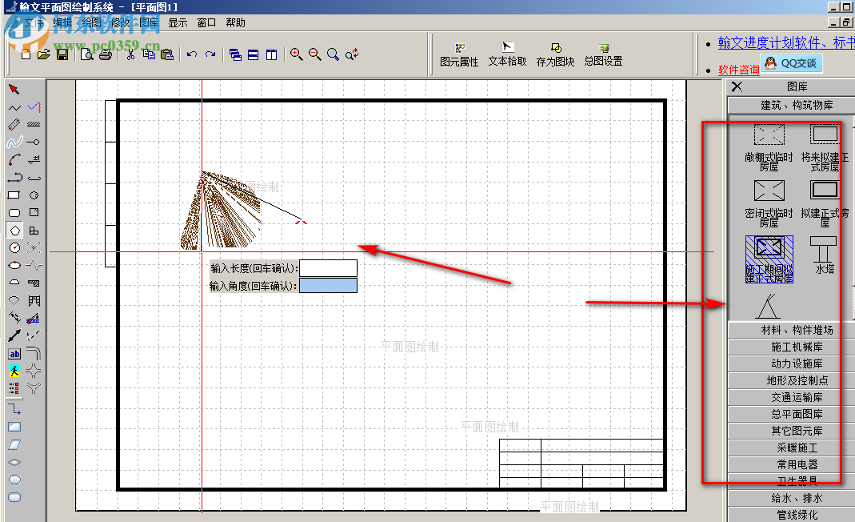Click the QQ交谈 chat button
This screenshot has width=855, height=522.
(790, 63)
